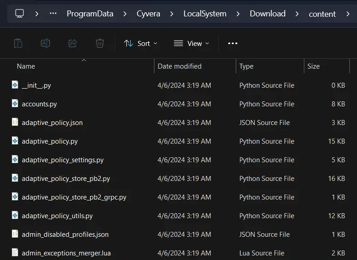Open the View dropdown menu
Image resolution: width=357 pixels, height=260 pixels.
tap(191, 43)
